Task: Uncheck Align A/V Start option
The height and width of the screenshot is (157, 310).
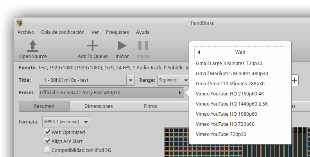Action: pos(47,141)
